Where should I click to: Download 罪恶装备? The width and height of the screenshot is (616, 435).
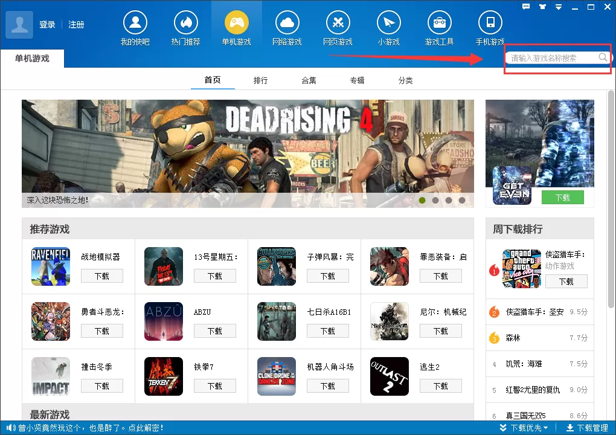(x=441, y=276)
